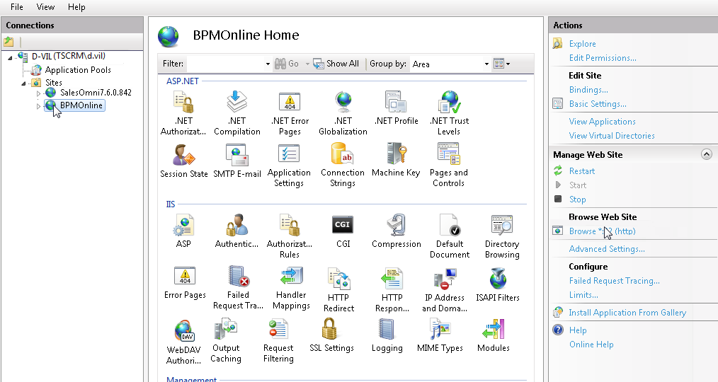Open the MIME Types feature

point(440,335)
